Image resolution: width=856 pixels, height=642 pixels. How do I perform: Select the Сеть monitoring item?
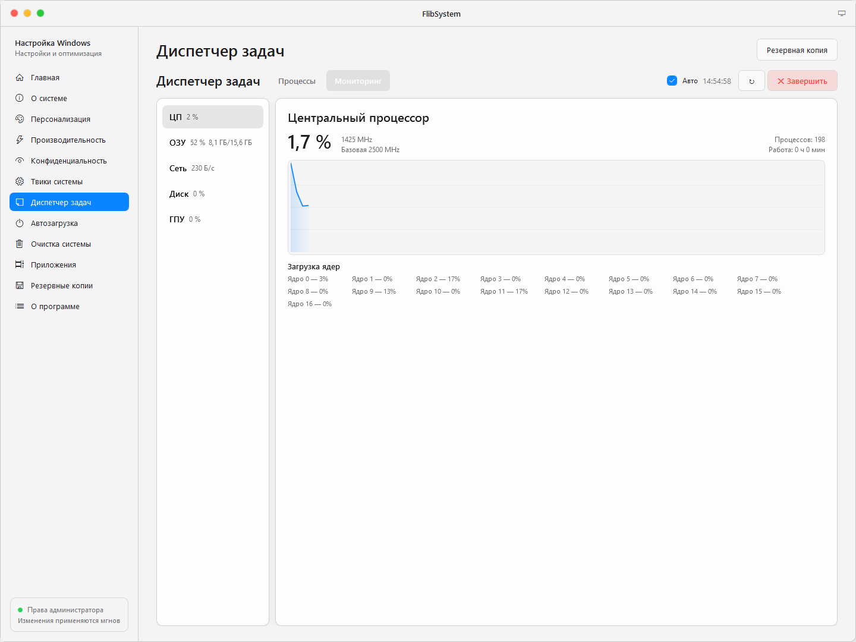213,168
